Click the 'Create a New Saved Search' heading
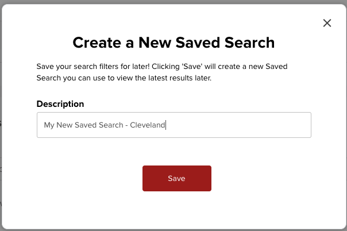 tap(173, 42)
